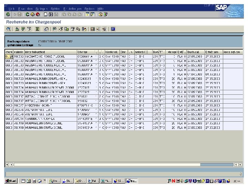Expand the status bar triangle at right
This screenshot has width=248, height=186.
240,174
